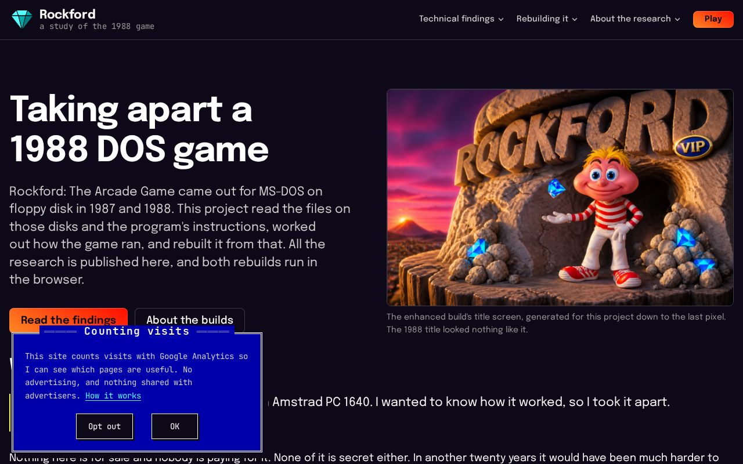
Task: Click the diamond logo icon
Action: 22,19
